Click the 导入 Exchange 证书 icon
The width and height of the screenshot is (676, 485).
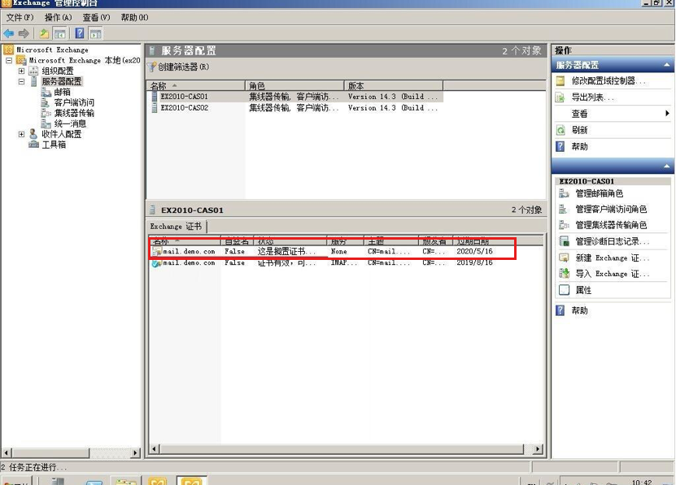(x=564, y=274)
